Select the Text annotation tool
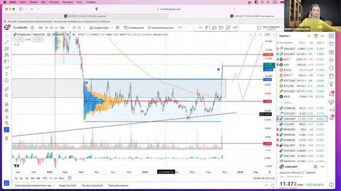 point(6,74)
